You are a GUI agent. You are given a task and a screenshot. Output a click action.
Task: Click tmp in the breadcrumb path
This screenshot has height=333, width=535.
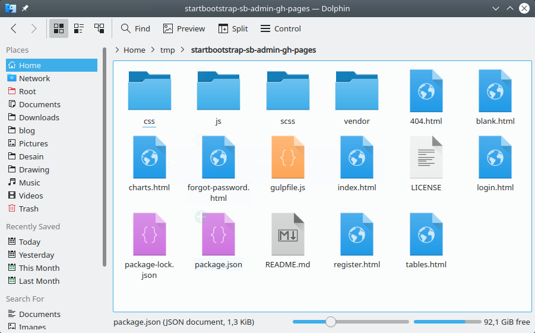click(167, 50)
